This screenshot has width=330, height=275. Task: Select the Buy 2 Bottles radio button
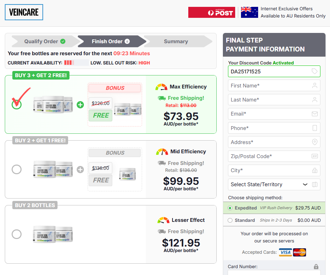coord(16,234)
